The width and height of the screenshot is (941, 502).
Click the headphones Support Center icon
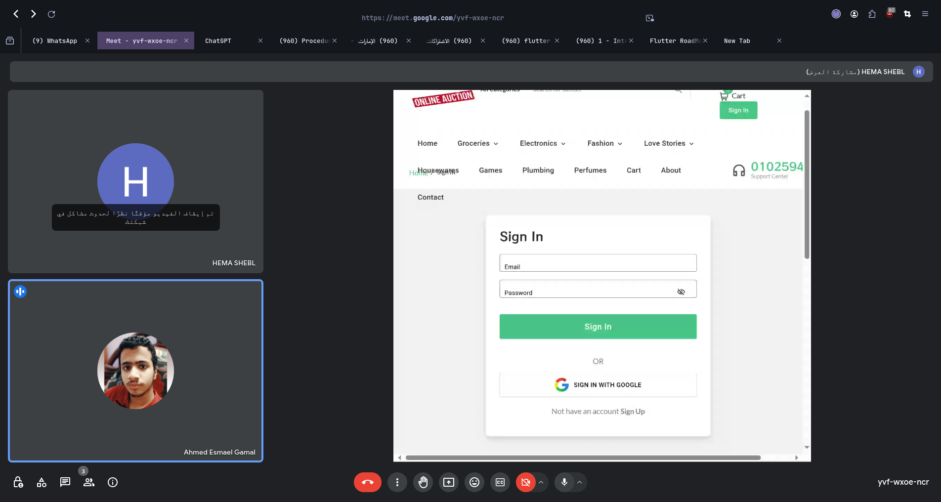(739, 170)
